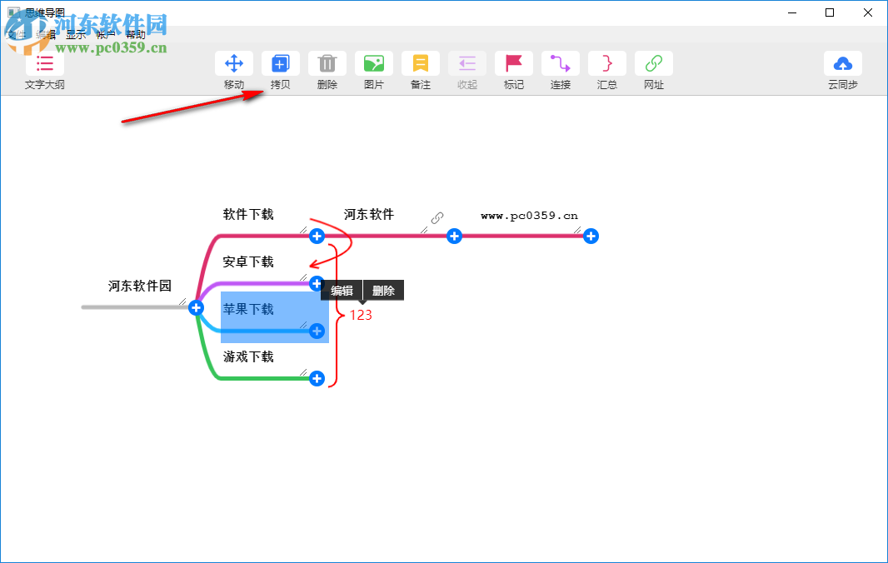Collapse children of the 苹果下载 node
Viewport: 888px width, 563px height.
[x=317, y=331]
